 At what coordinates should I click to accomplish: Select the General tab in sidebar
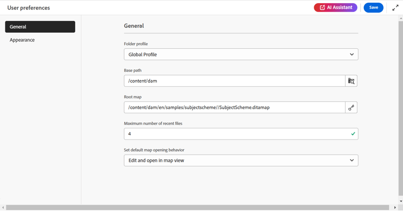point(40,27)
